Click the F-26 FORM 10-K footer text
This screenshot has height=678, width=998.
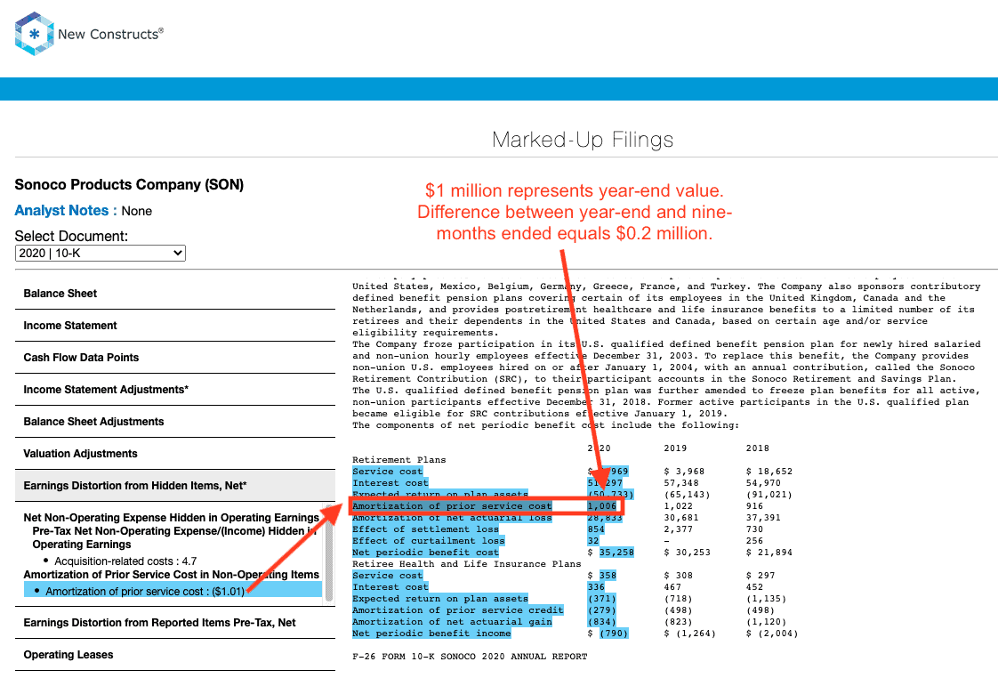[470, 657]
